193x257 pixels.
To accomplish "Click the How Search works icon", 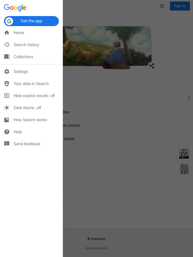I will click(x=7, y=120).
